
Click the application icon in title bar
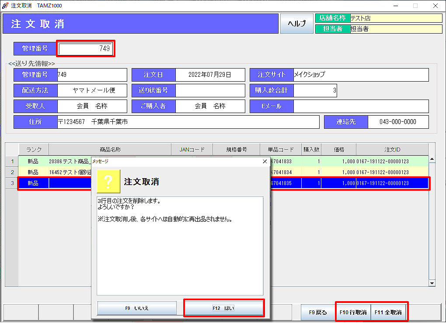tap(5, 6)
